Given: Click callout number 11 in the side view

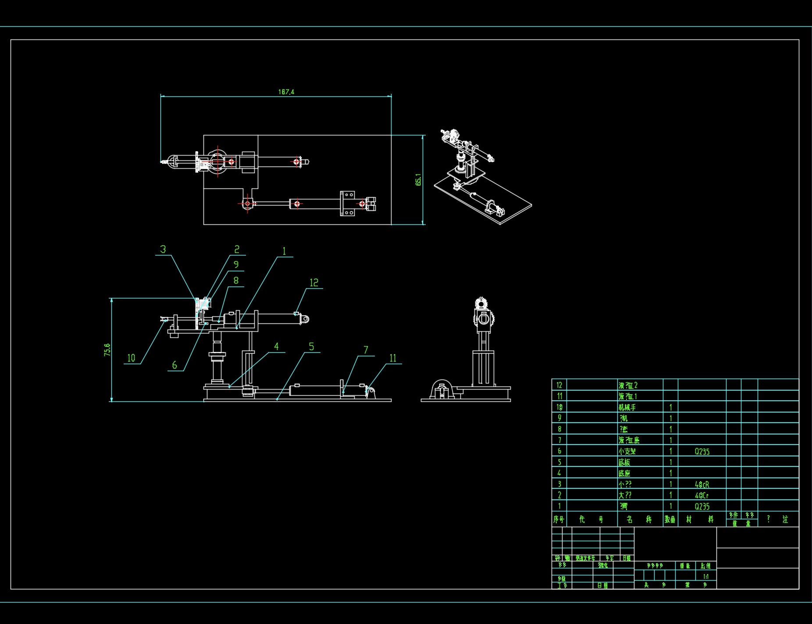Looking at the screenshot, I should 393,358.
